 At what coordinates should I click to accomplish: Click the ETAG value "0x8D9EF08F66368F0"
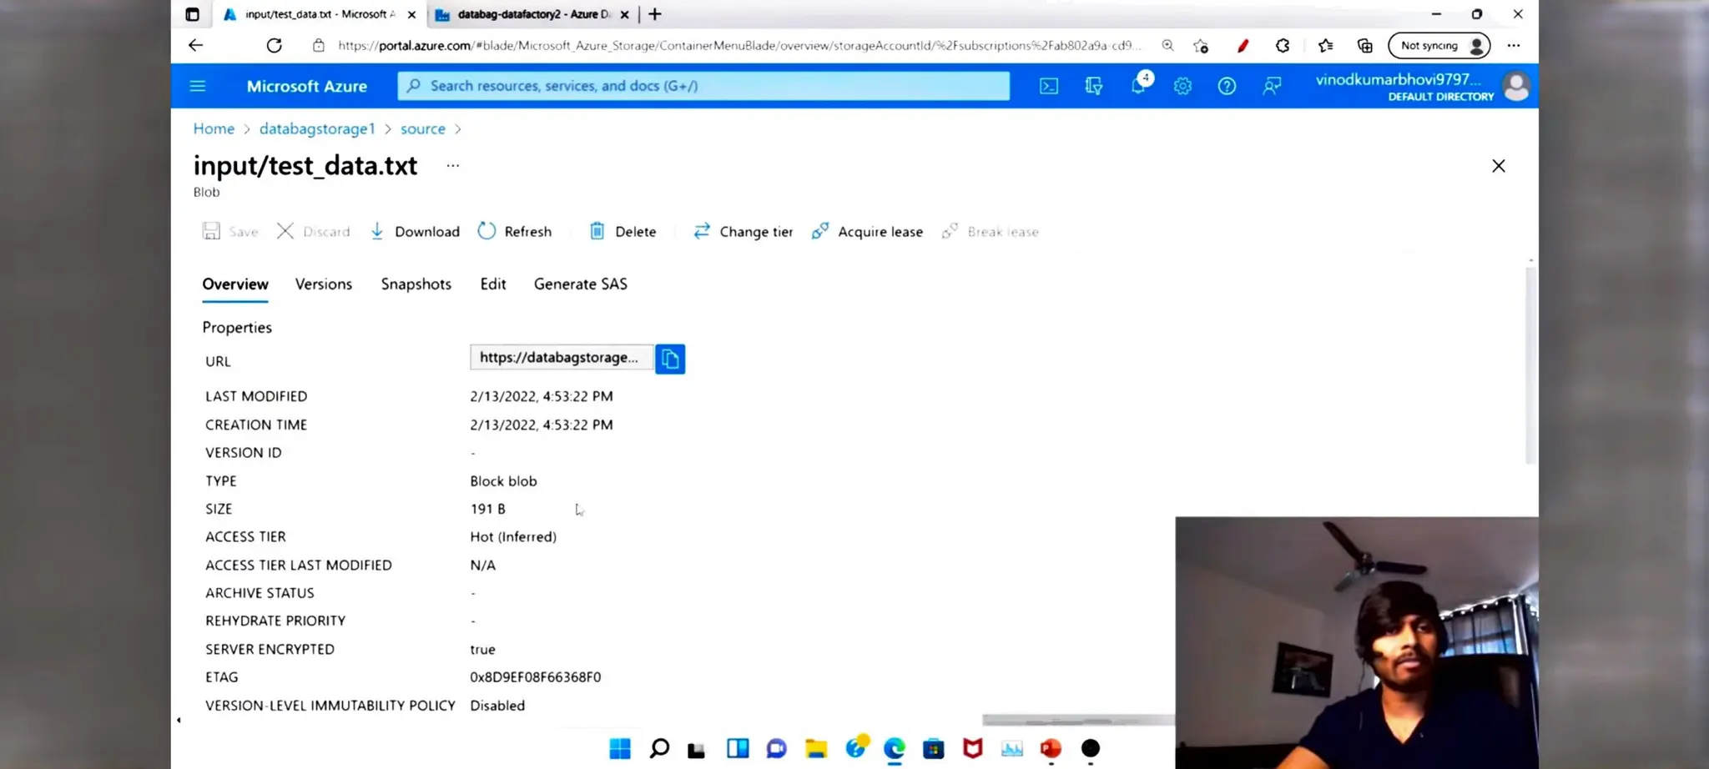pyautogui.click(x=536, y=677)
